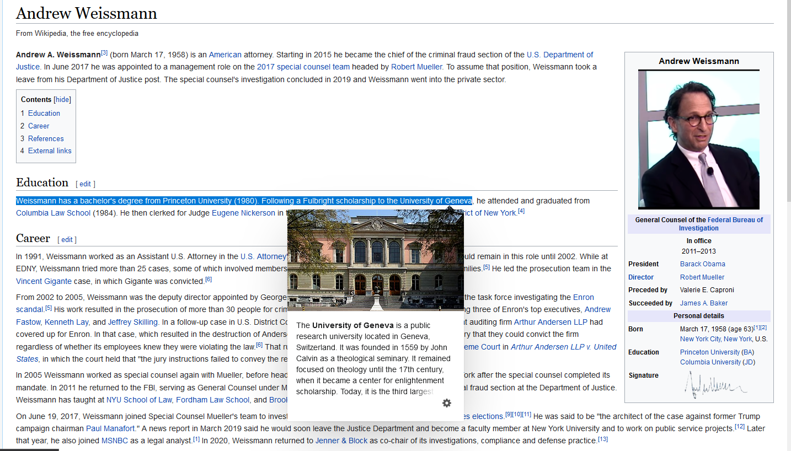Open Princeton University link in infobox
The width and height of the screenshot is (791, 451).
point(710,352)
